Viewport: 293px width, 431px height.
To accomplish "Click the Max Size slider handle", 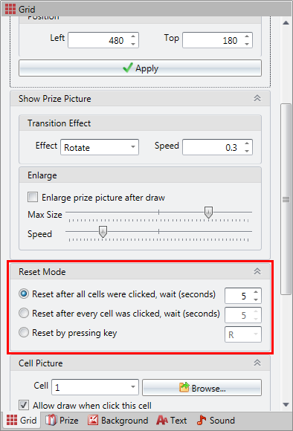I will coord(208,213).
